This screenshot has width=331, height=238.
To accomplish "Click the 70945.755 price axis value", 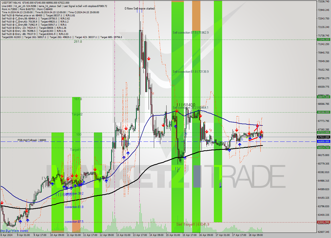I will tap(323, 53).
